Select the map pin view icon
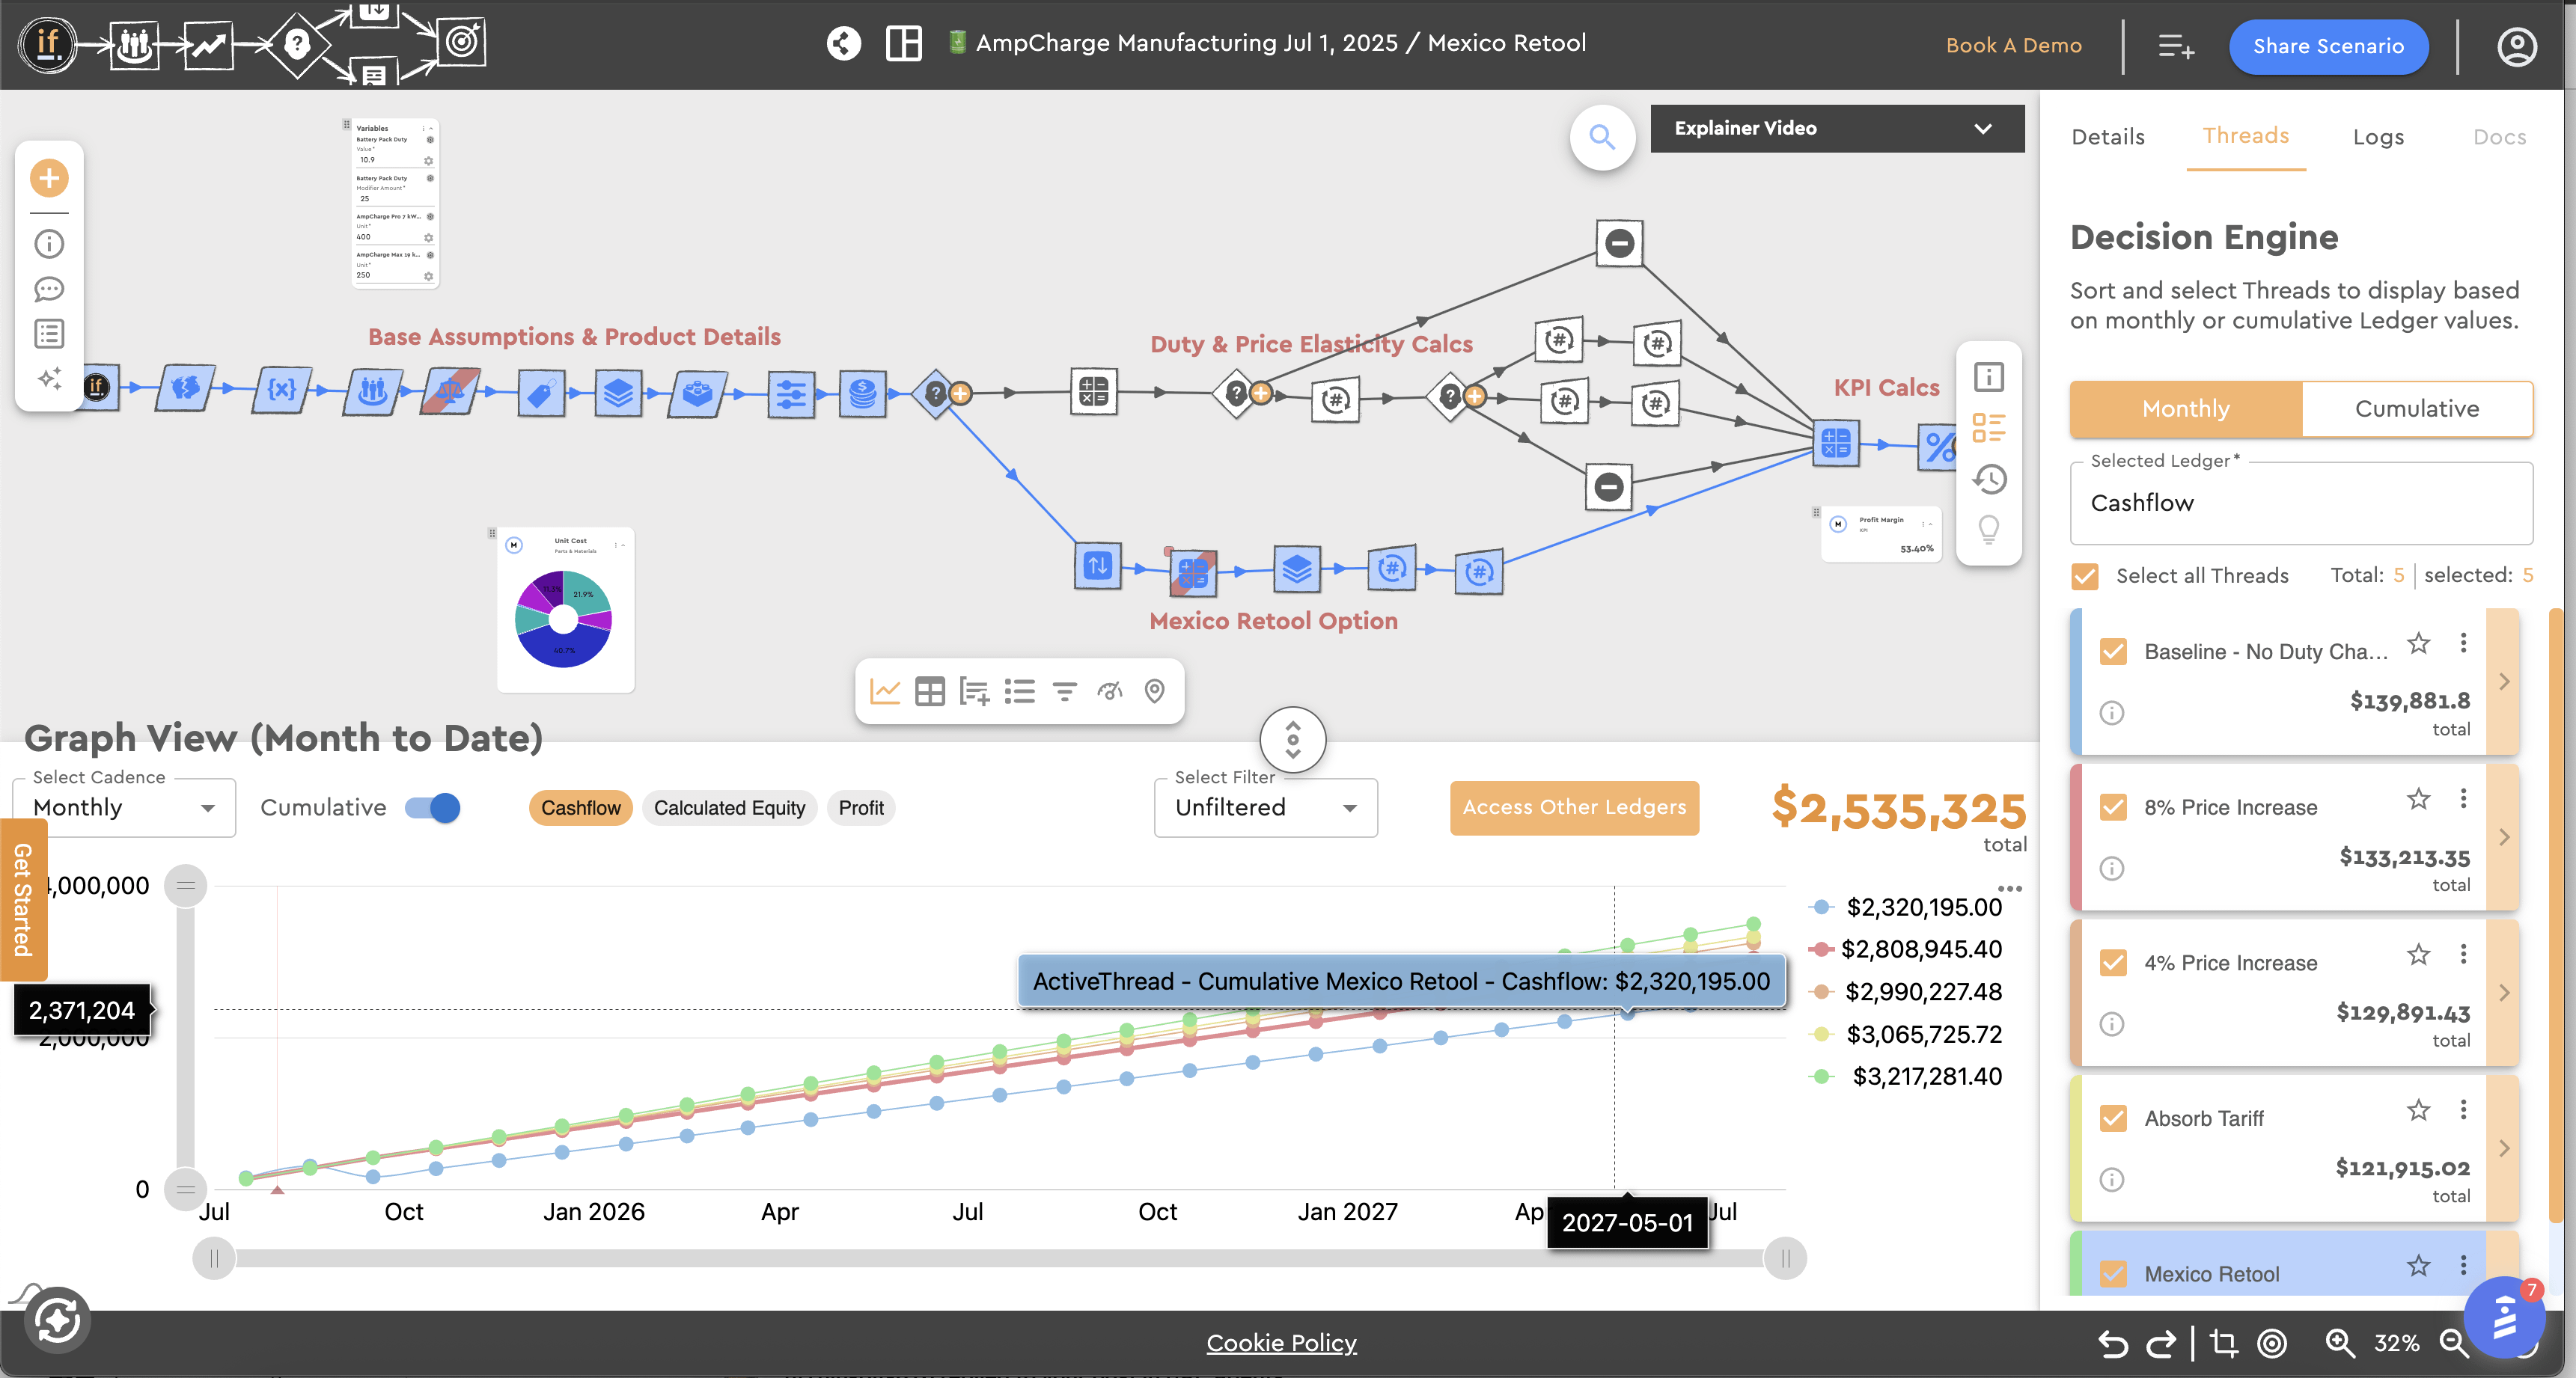The width and height of the screenshot is (2576, 1378). pos(1155,691)
